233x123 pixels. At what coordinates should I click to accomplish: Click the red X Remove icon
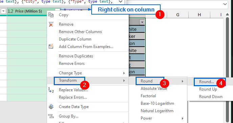coord(51,24)
